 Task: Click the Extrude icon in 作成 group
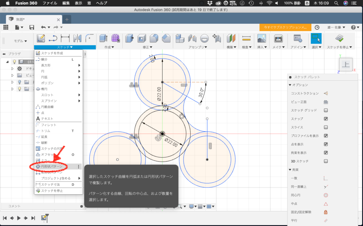(103, 38)
